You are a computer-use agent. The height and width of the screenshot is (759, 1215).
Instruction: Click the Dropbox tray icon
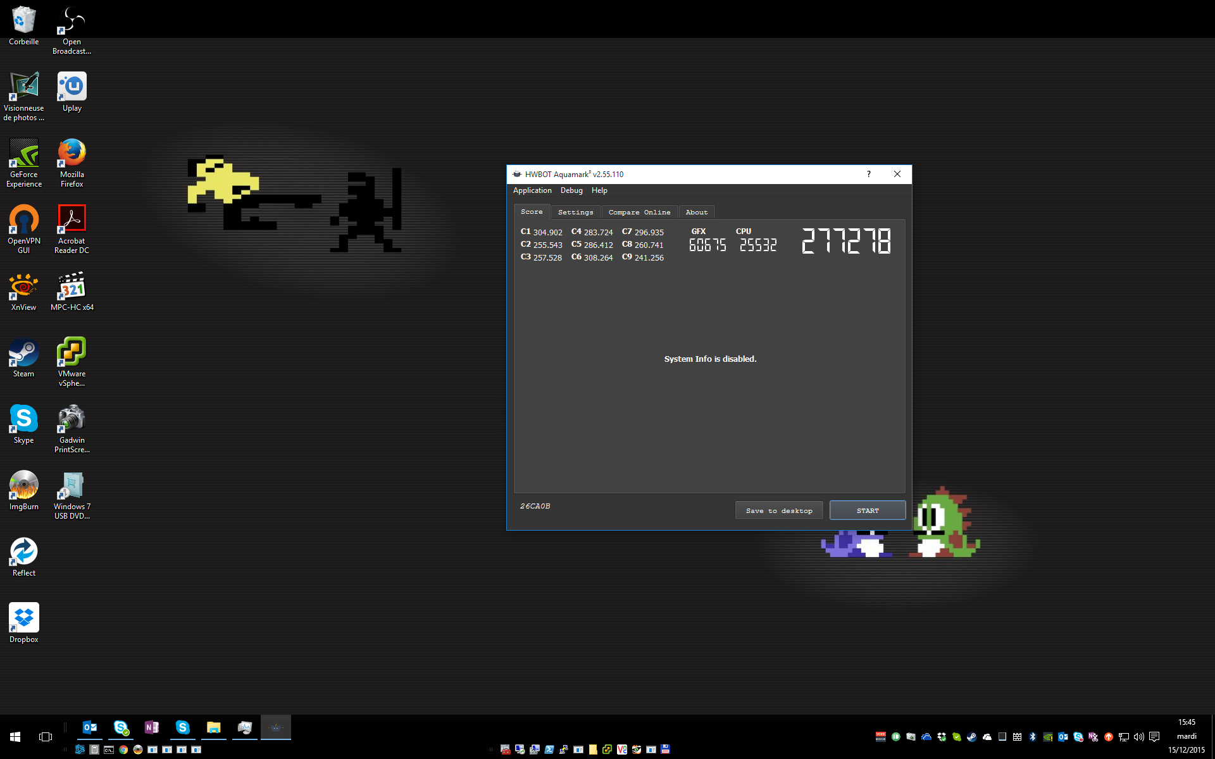point(942,736)
